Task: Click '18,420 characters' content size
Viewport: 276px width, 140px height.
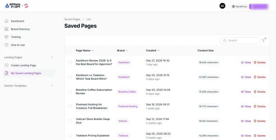Action: pos(208,62)
